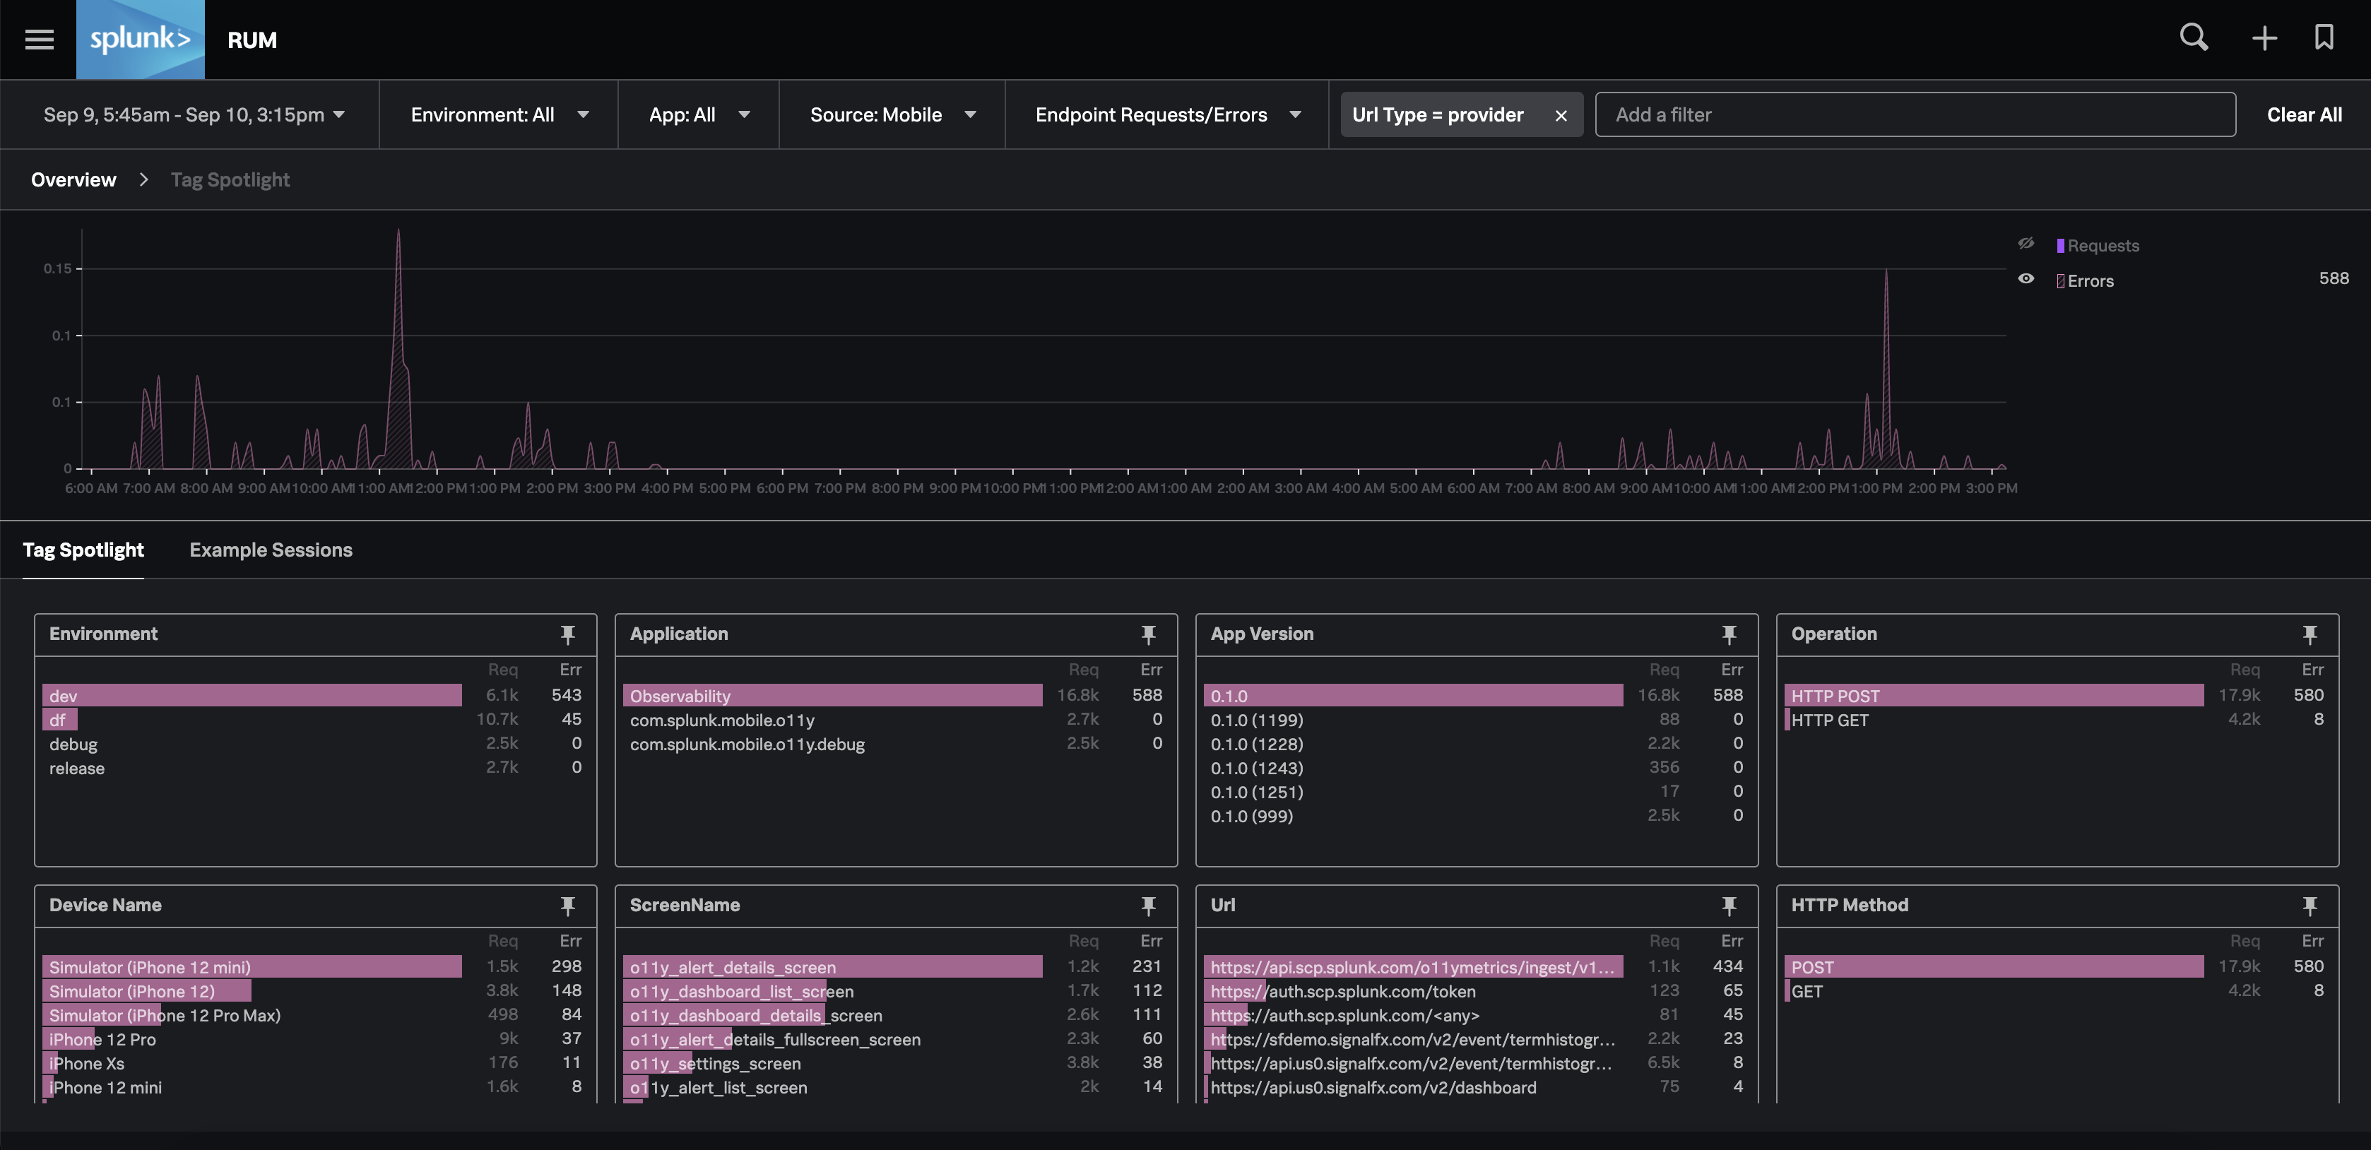
Task: Show the hidden Requests series
Action: pyautogui.click(x=2026, y=244)
